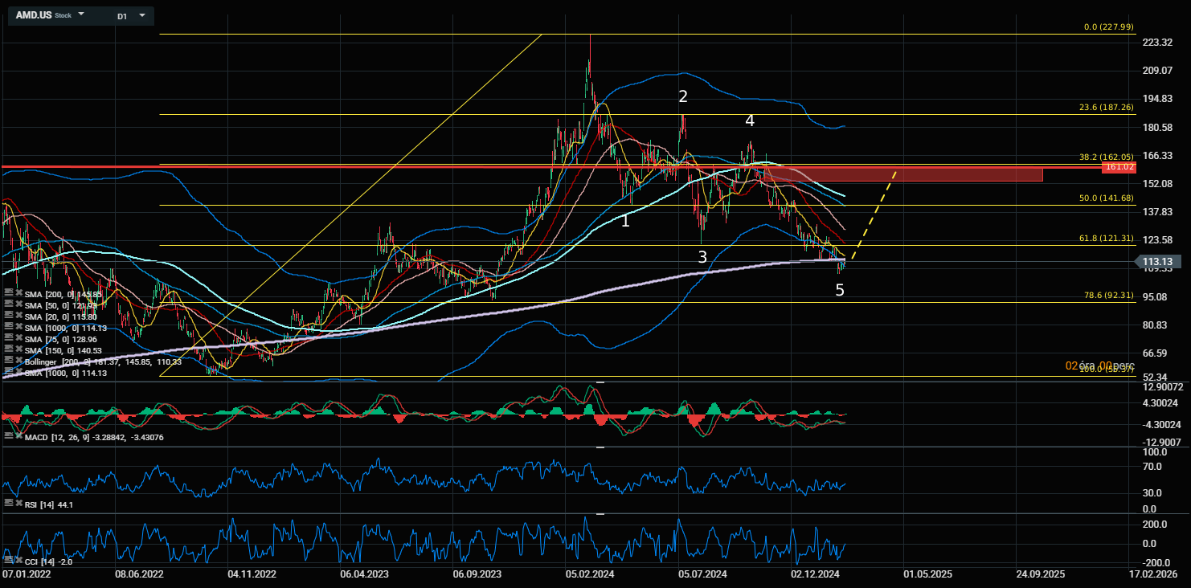1191x588 pixels.
Task: Close the RSI [14] indicator panel
Action: pos(18,504)
